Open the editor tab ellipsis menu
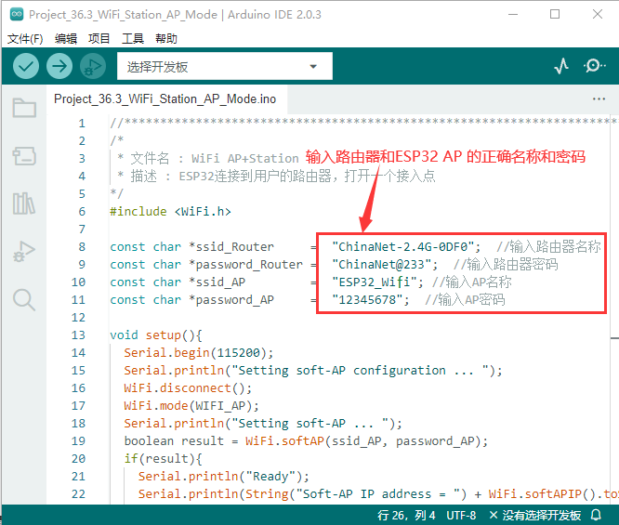Image resolution: width=619 pixels, height=525 pixels. (x=599, y=98)
